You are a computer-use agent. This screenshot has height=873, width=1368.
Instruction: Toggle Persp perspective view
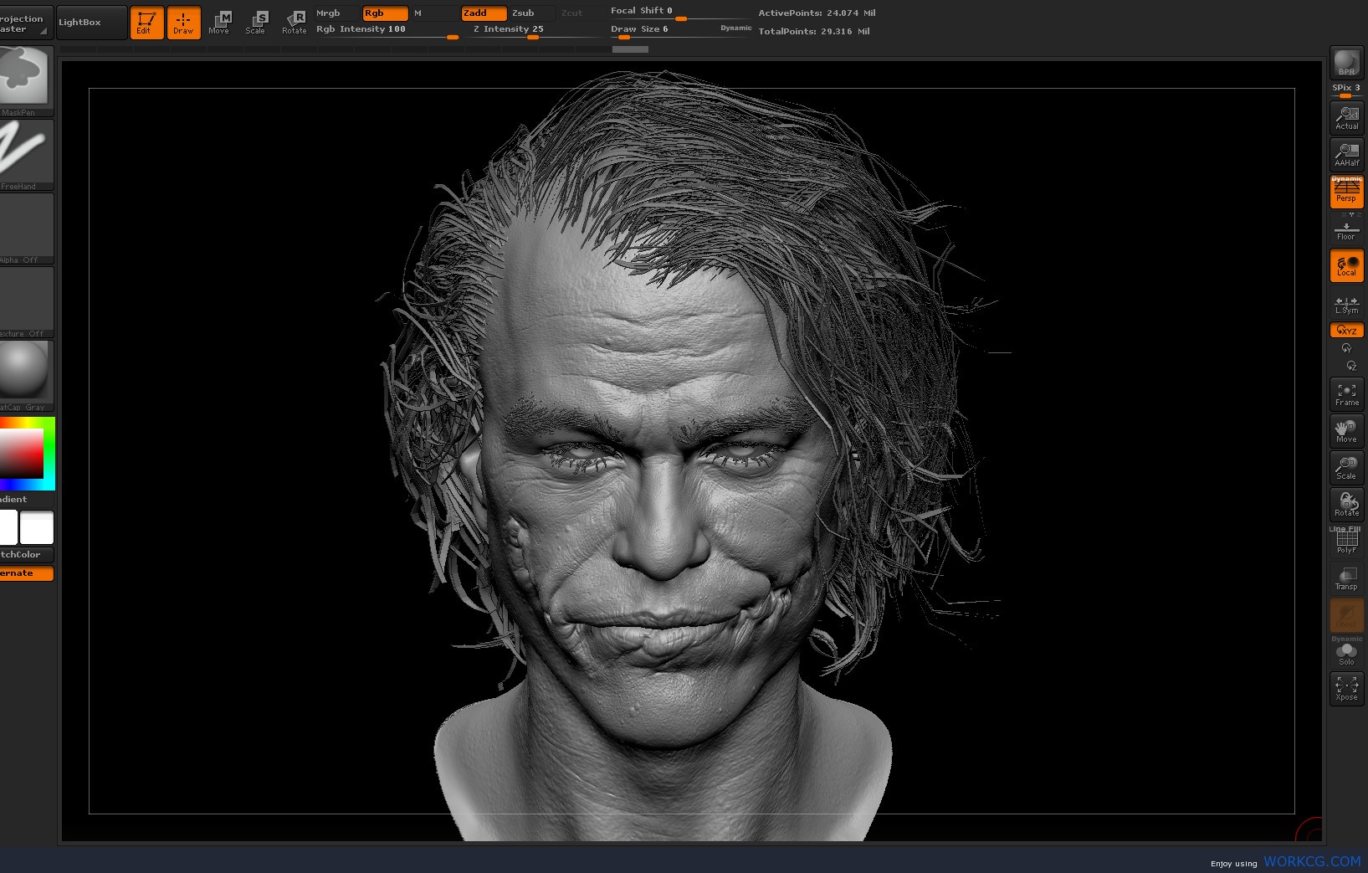point(1346,192)
